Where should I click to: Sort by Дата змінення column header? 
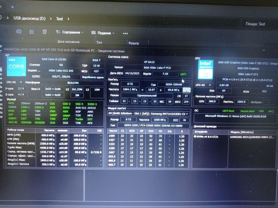[x=68, y=42]
